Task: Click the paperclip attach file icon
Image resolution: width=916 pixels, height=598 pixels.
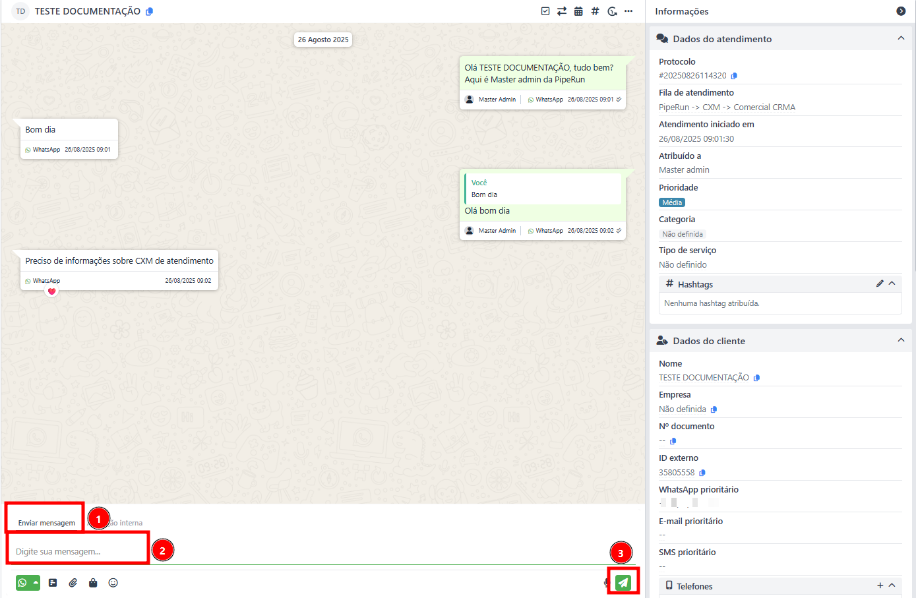Action: [73, 583]
